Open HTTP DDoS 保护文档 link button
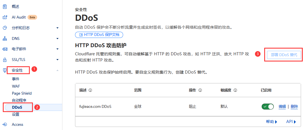This screenshot has width=303, height=130. click(x=99, y=35)
